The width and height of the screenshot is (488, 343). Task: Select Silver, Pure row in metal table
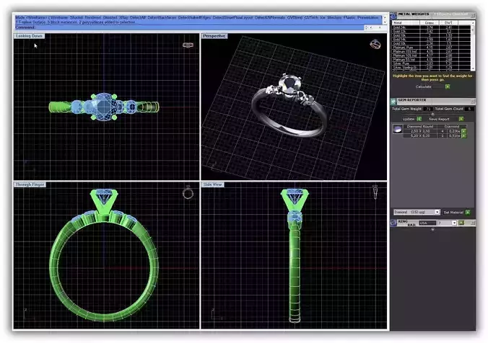(432, 63)
